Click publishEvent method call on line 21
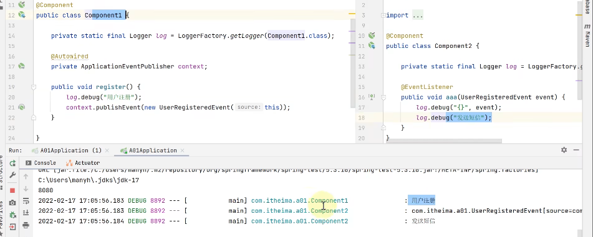The width and height of the screenshot is (593, 237). click(118, 107)
